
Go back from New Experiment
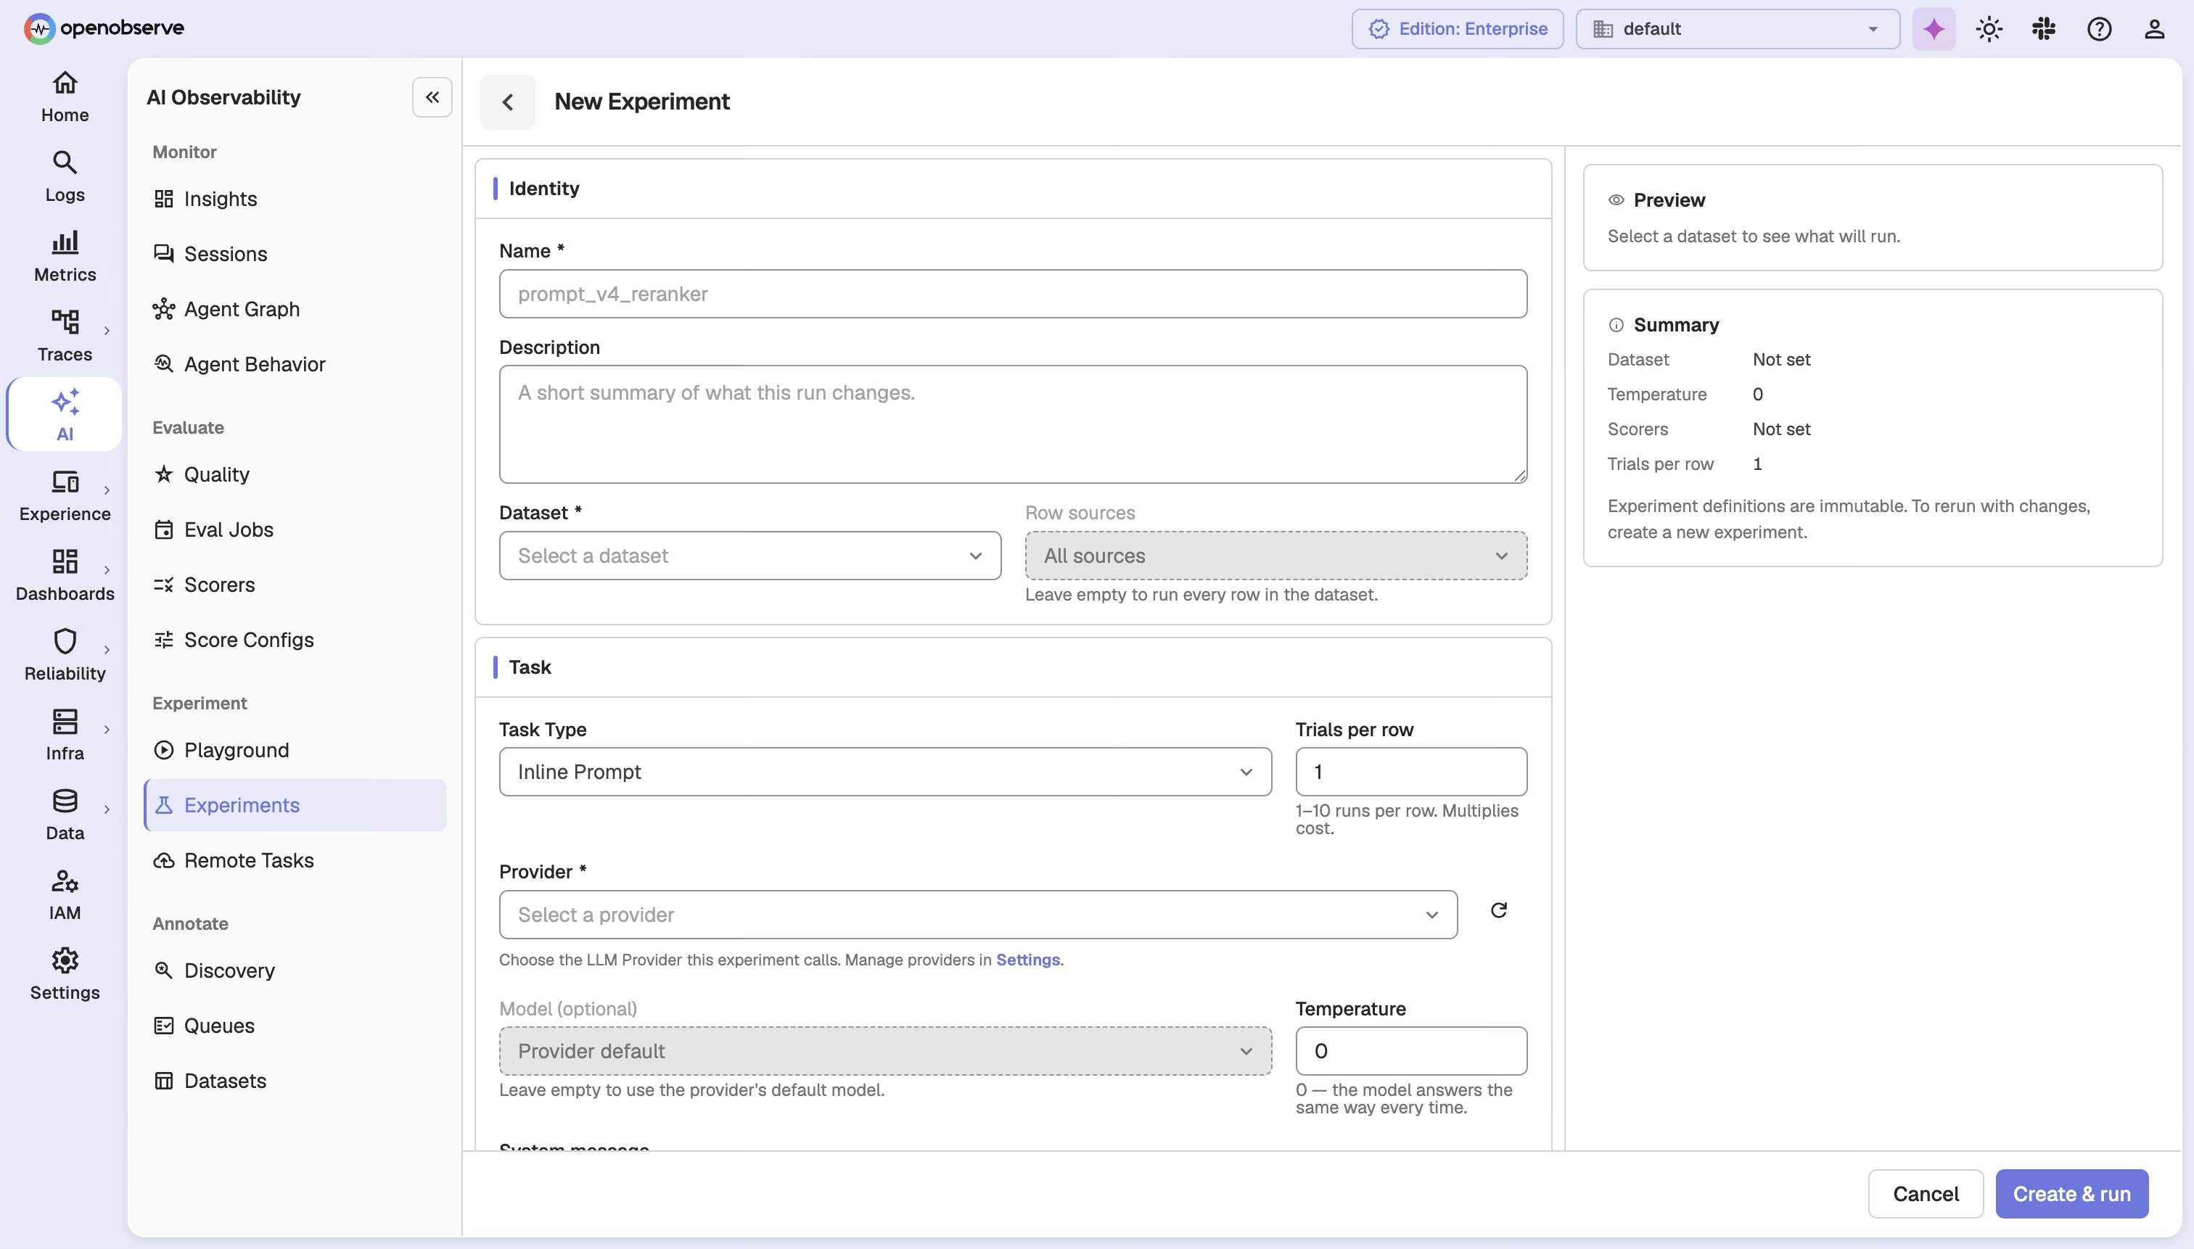pos(507,102)
